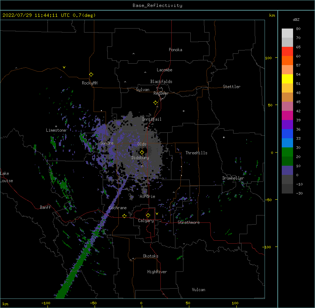This screenshot has height=308, width=315.
Task: Click the RedDeer city label
Action: [161, 93]
